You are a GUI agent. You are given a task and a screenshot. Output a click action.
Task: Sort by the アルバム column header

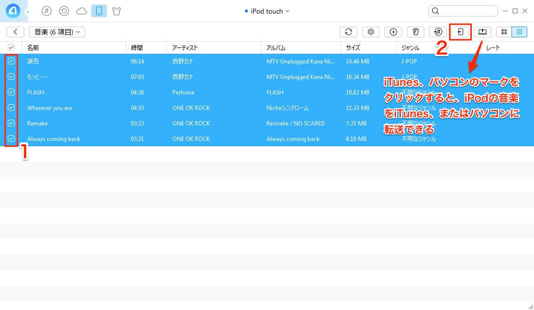coord(276,48)
